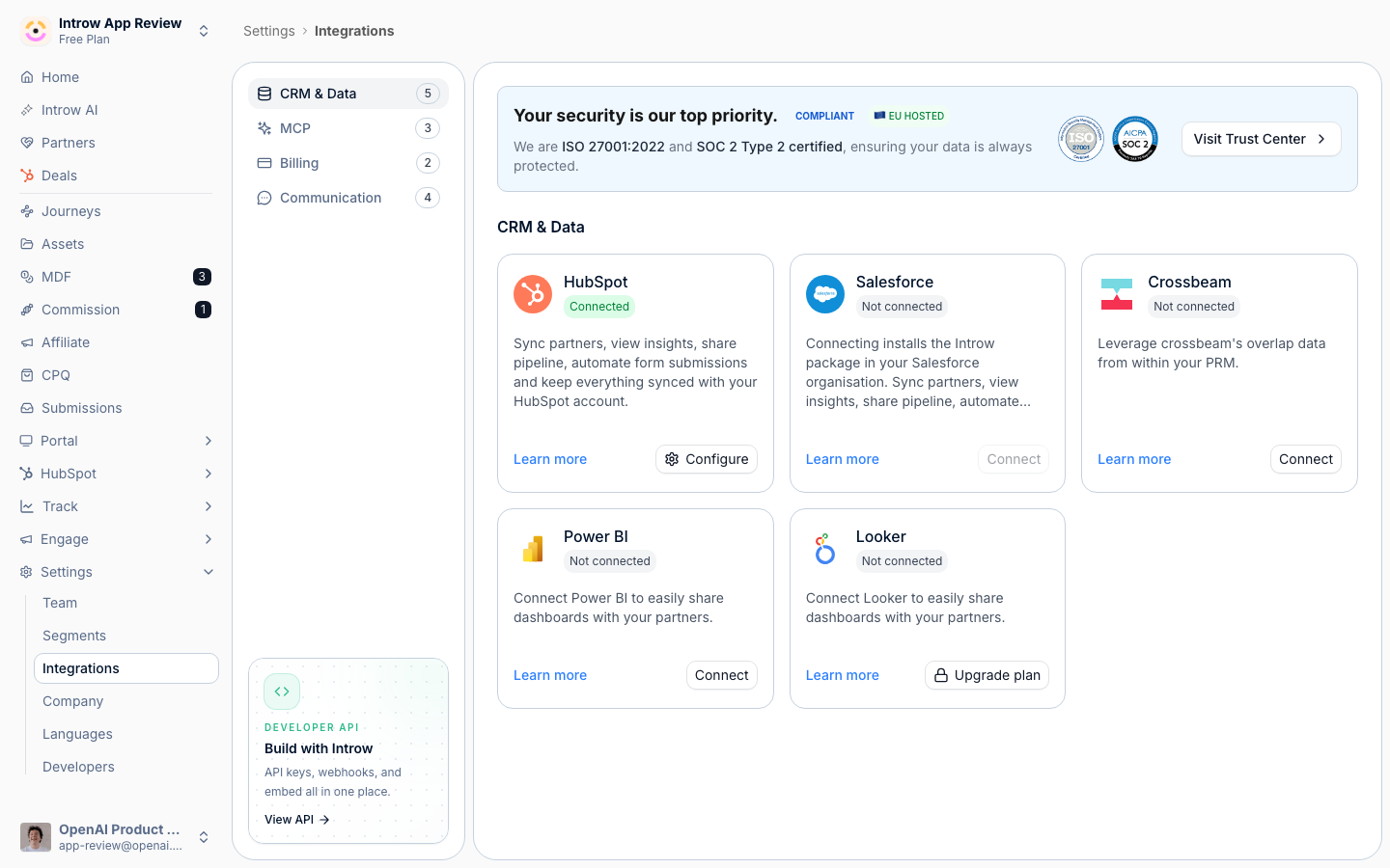Screen dimensions: 1390x868
Task: Click the AICPA SOC 2 badge
Action: click(1135, 139)
